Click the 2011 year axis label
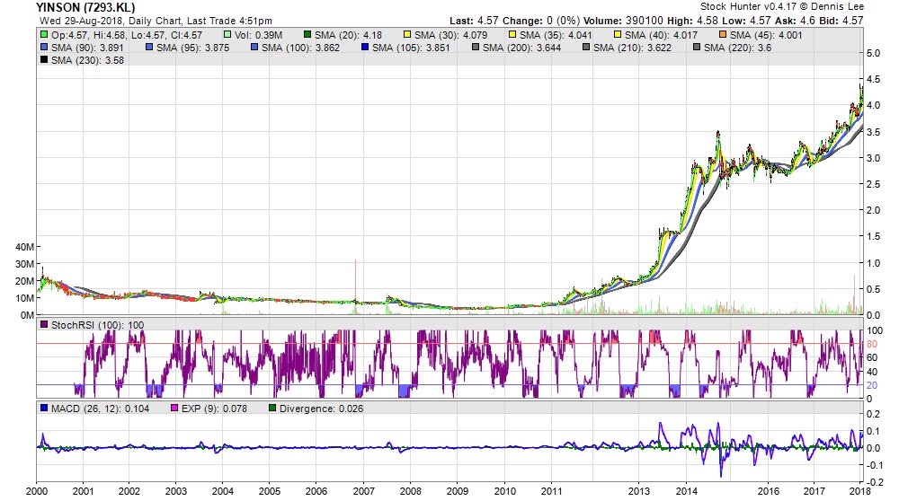The height and width of the screenshot is (501, 899). (552, 491)
